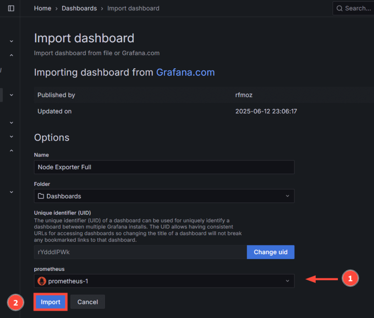Image resolution: width=374 pixels, height=318 pixels.
Task: Collapse the upward-pointing chevron in the sidebar
Action: [11, 55]
